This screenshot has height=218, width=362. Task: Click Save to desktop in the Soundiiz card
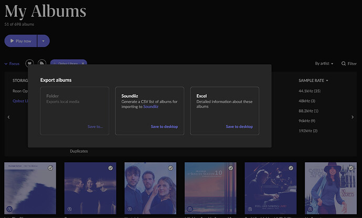point(164,127)
